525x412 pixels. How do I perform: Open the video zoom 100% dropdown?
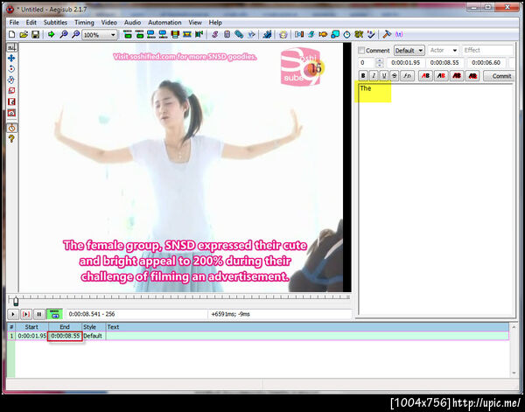[x=100, y=35]
